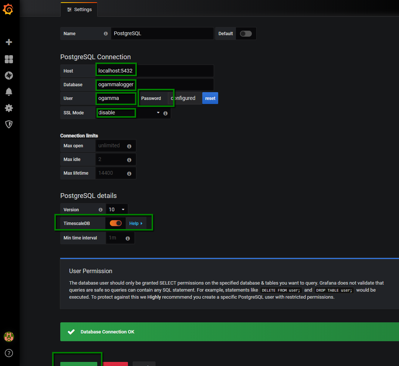
Task: Click the user avatar in sidebar
Action: [9, 337]
